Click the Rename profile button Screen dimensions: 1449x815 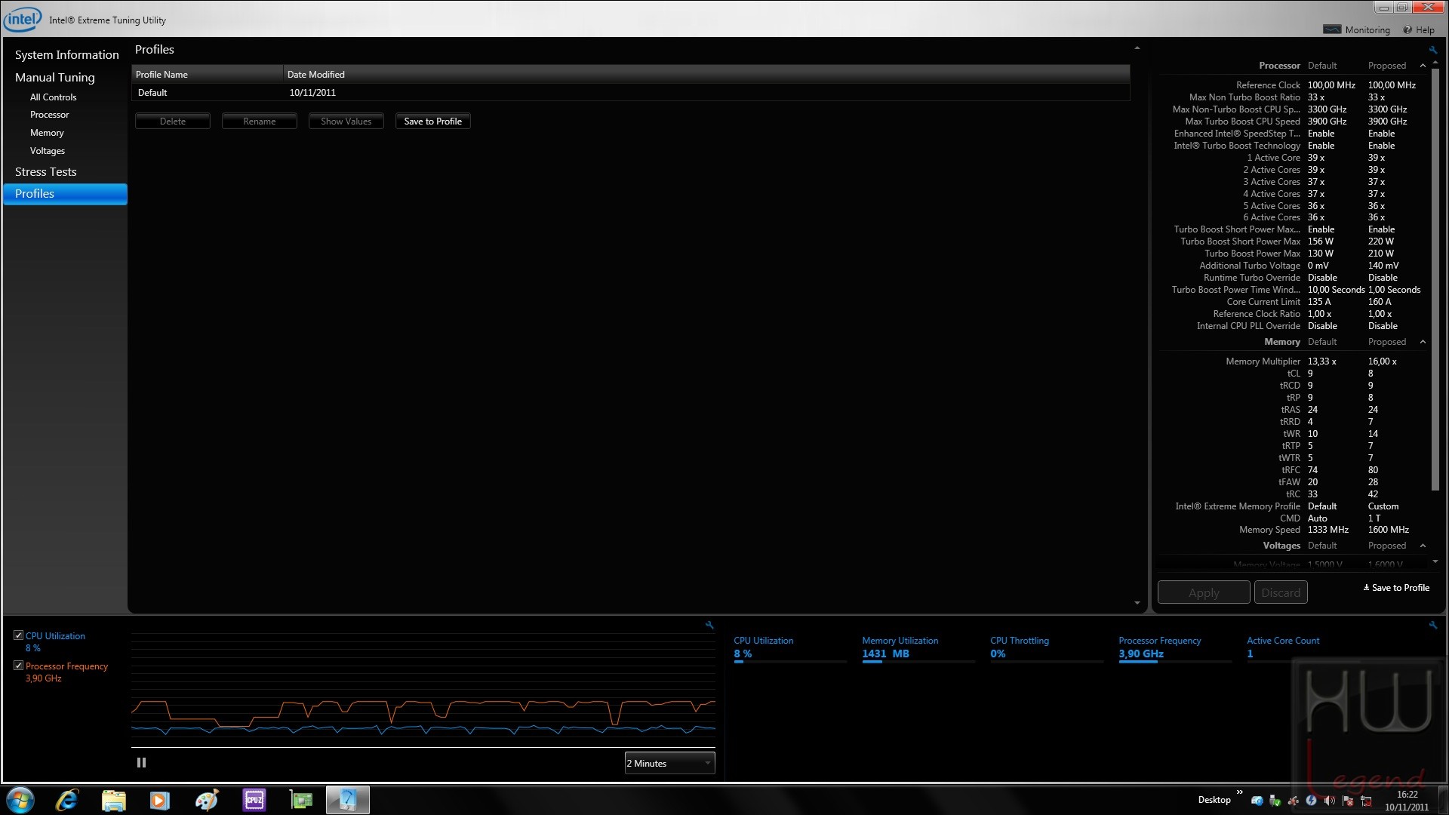tap(260, 121)
